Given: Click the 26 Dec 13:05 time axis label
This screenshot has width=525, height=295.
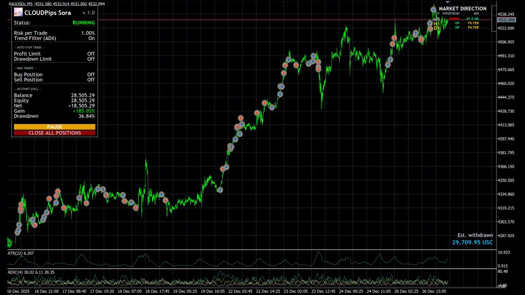Looking at the screenshot, I should [434, 291].
